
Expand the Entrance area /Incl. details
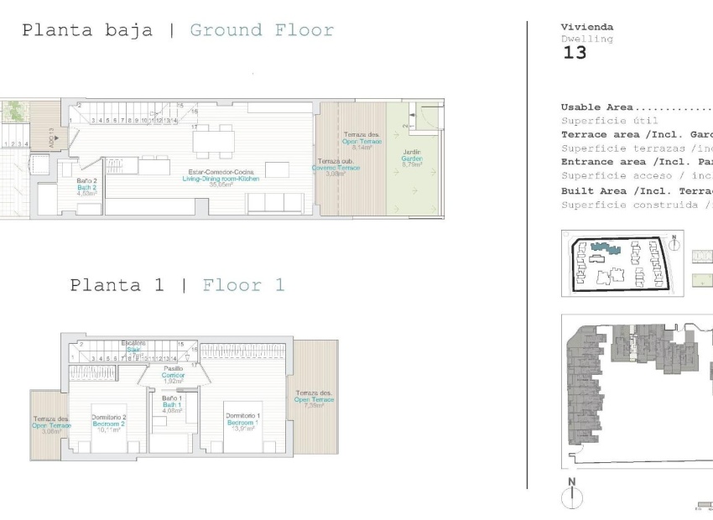click(629, 161)
